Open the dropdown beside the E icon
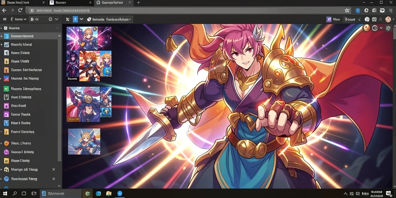The width and height of the screenshot is (396, 198). pyautogui.click(x=25, y=19)
